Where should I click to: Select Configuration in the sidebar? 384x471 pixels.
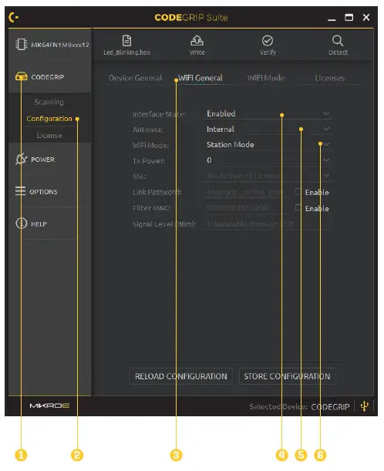[x=49, y=119]
